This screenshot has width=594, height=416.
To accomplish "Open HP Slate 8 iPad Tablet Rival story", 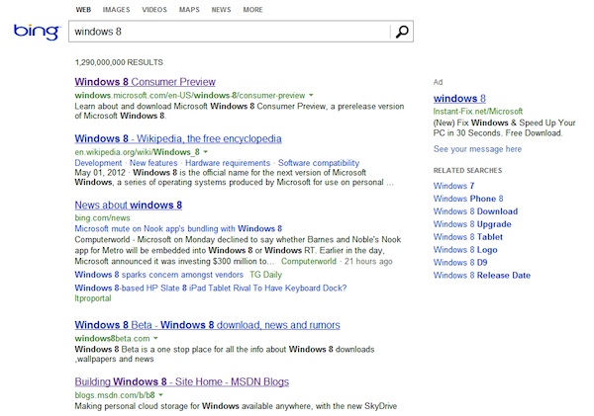I will tap(211, 288).
